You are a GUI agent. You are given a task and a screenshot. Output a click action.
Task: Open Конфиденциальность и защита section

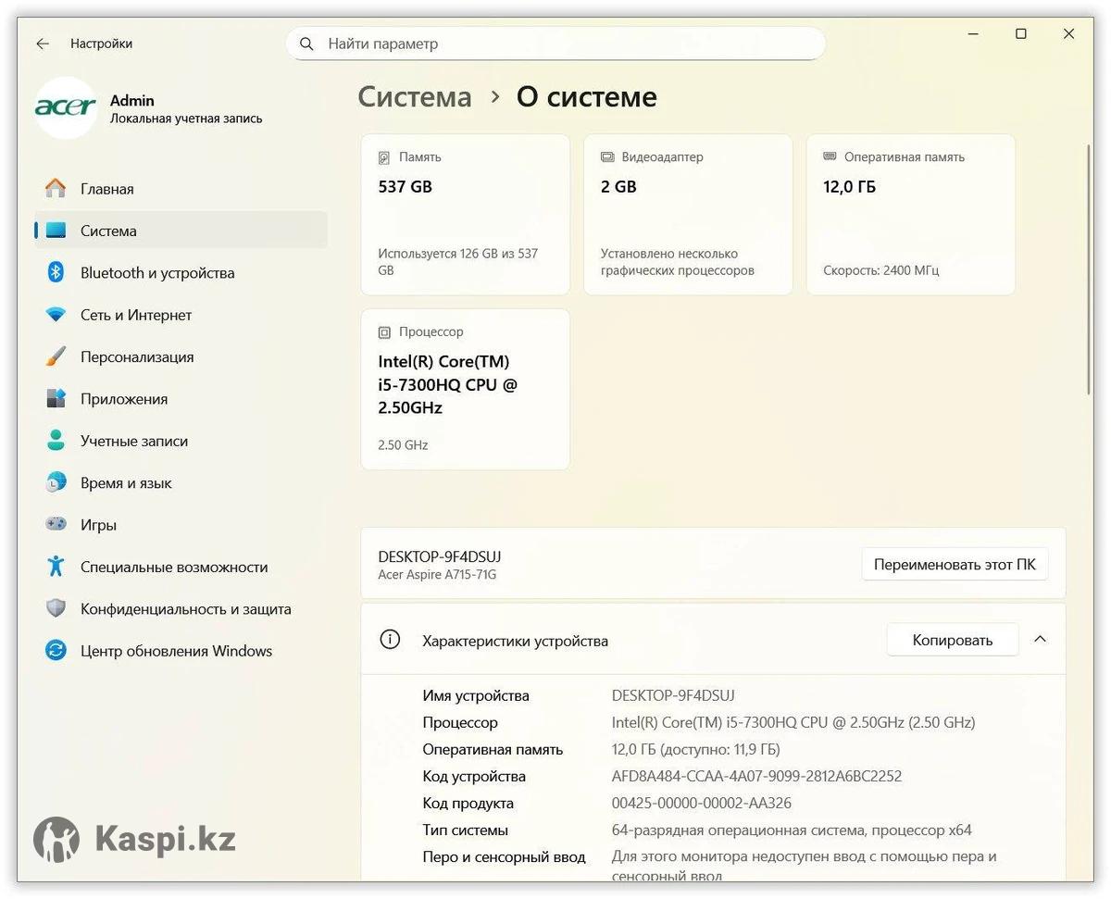pos(185,609)
